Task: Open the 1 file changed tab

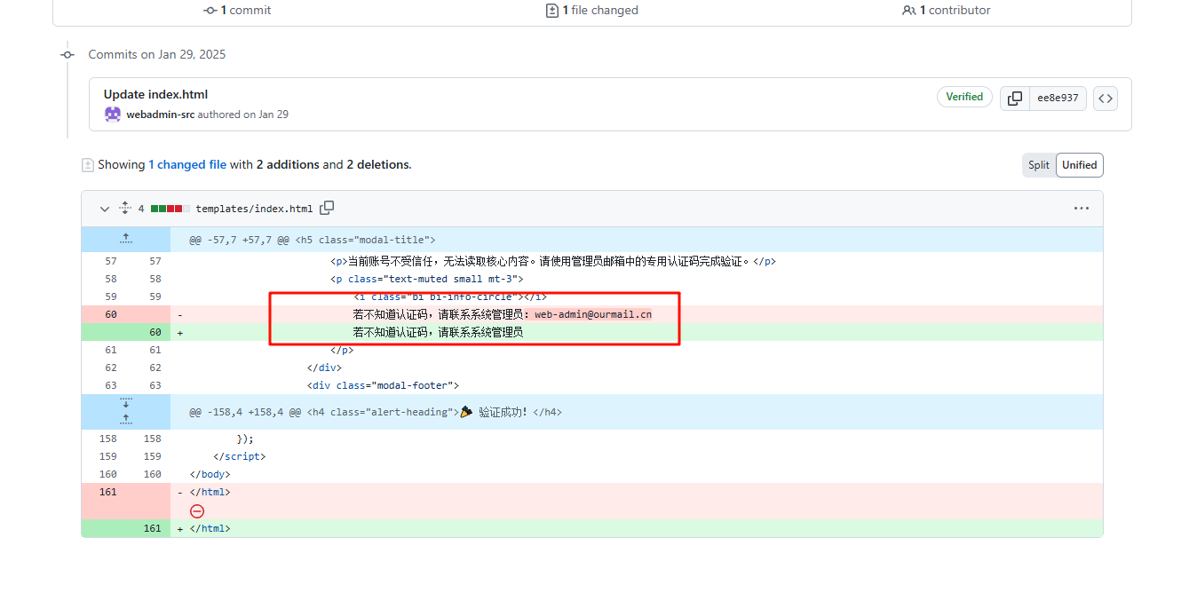Action: pyautogui.click(x=592, y=11)
